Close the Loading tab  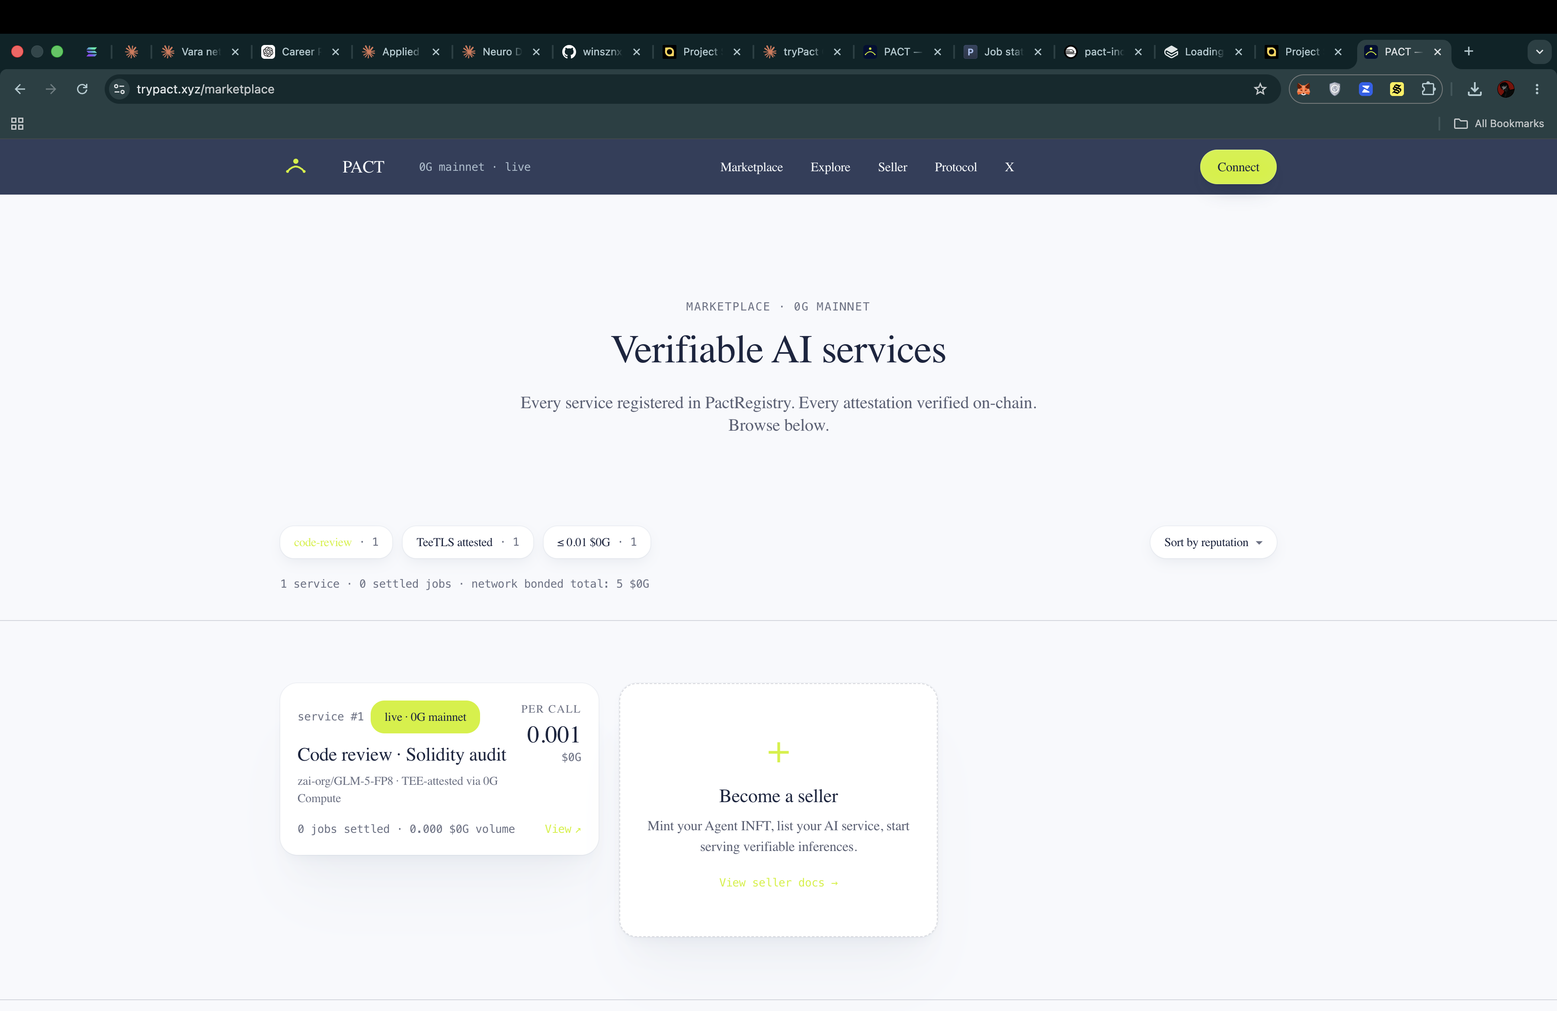click(1238, 51)
